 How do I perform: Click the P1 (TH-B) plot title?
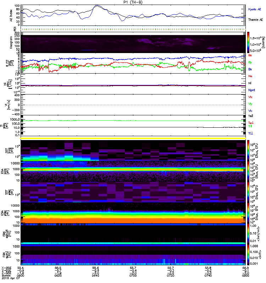click(x=133, y=2)
